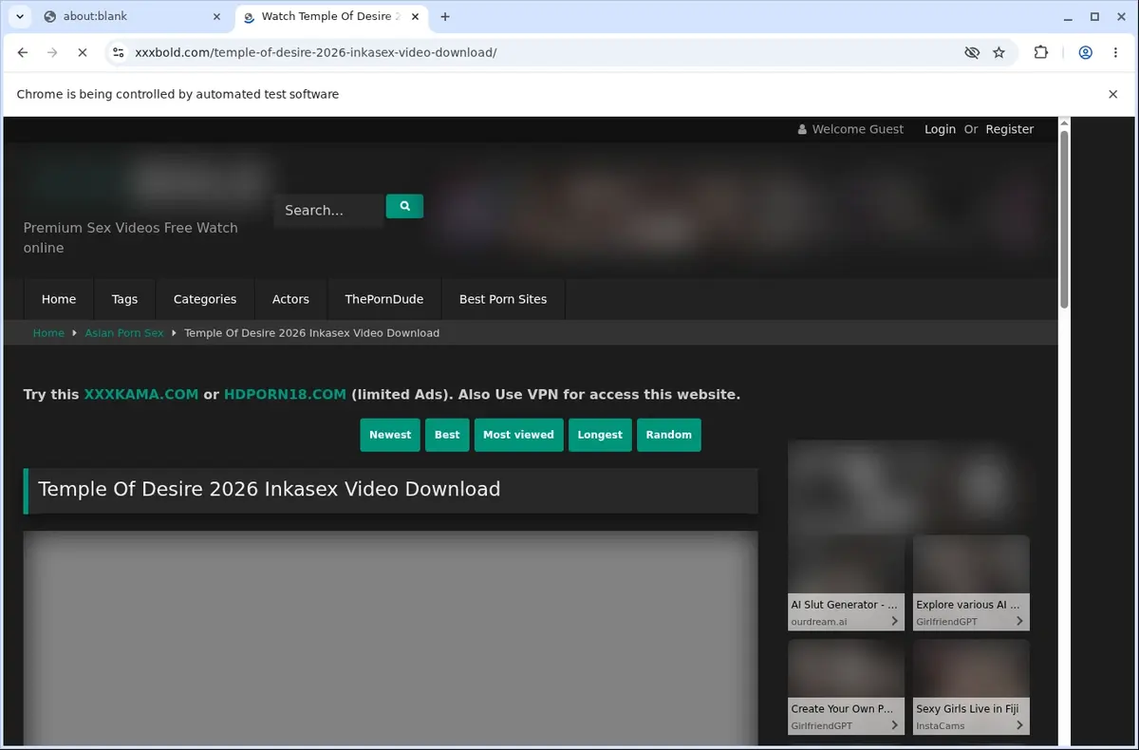The height and width of the screenshot is (750, 1139).
Task: Focus the site Search field
Action: click(x=328, y=210)
